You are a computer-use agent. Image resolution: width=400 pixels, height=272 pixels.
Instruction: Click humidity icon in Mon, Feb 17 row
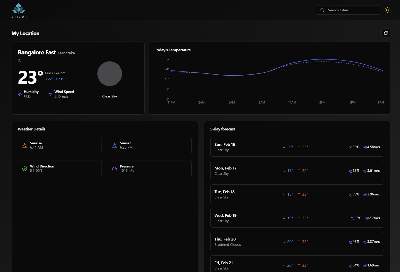pyautogui.click(x=351, y=171)
